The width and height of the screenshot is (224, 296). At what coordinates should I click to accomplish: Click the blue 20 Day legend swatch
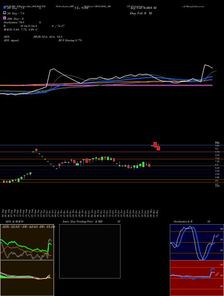point(4,8)
